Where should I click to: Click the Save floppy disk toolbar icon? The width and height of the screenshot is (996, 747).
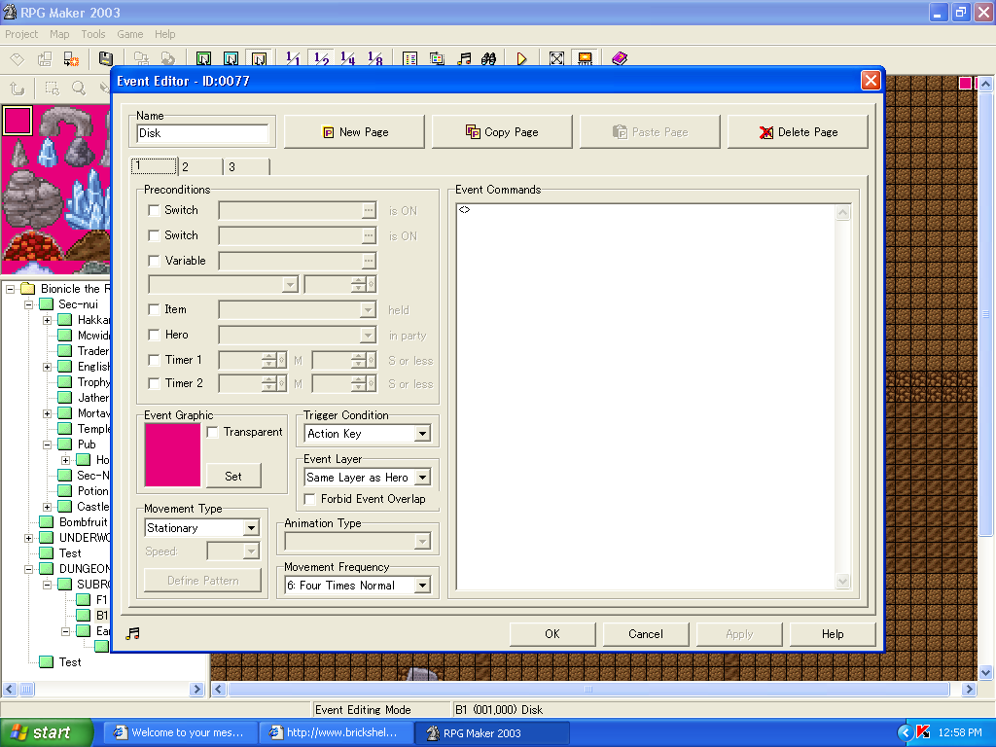coord(106,59)
